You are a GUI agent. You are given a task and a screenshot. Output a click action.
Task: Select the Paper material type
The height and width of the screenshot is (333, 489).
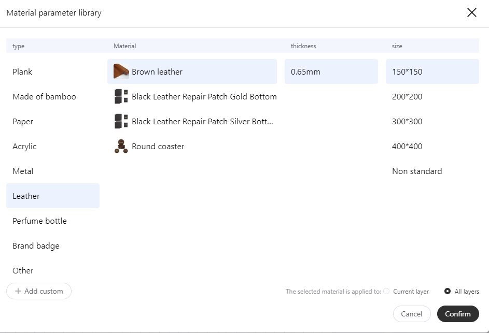23,121
